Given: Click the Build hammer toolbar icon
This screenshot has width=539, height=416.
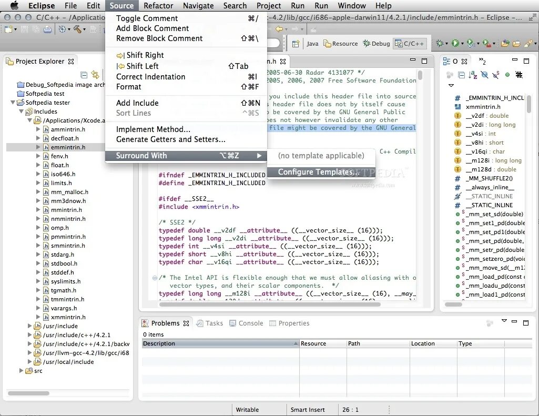Looking at the screenshot, I should [x=77, y=29].
